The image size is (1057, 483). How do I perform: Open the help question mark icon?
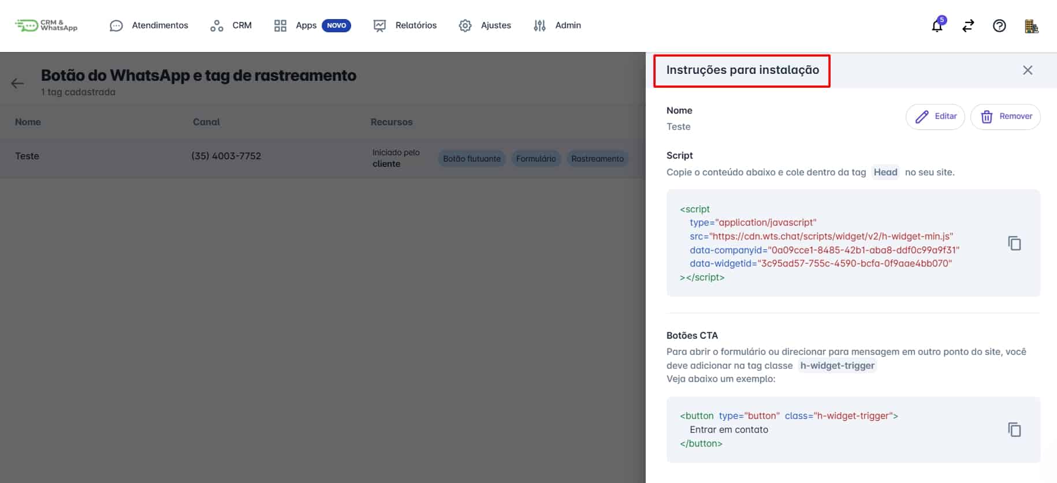(999, 25)
